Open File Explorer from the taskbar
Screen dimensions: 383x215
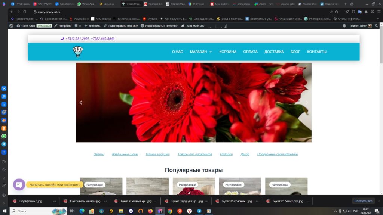pos(121,211)
